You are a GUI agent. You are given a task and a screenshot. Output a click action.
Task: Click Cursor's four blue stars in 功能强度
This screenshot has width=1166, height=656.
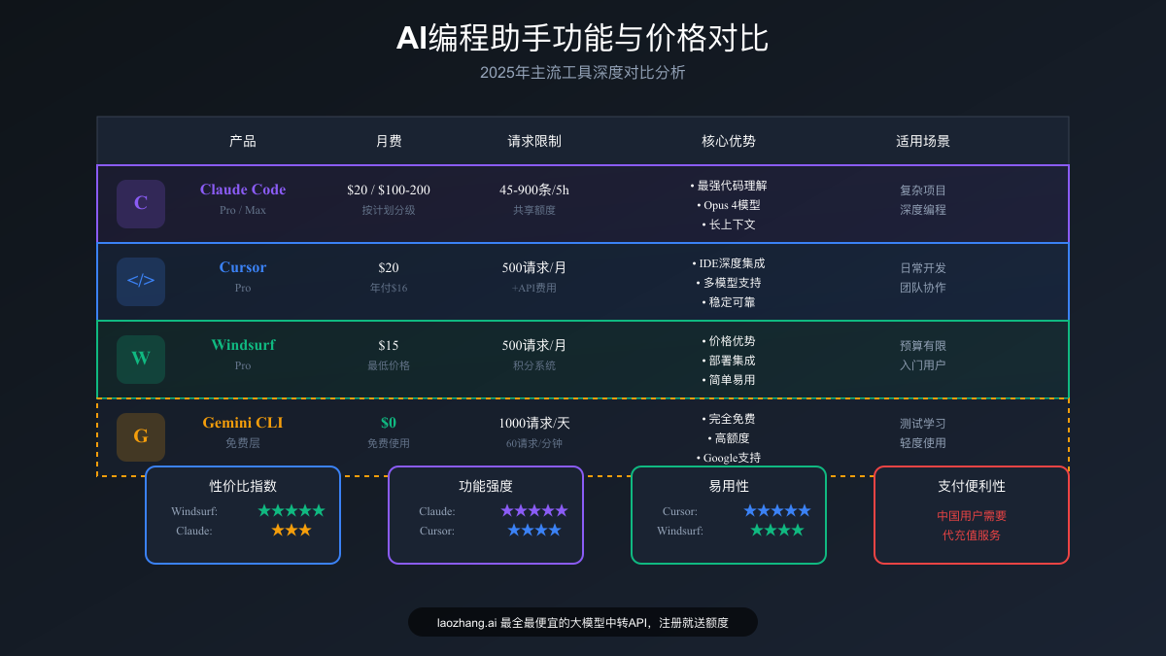tap(534, 530)
